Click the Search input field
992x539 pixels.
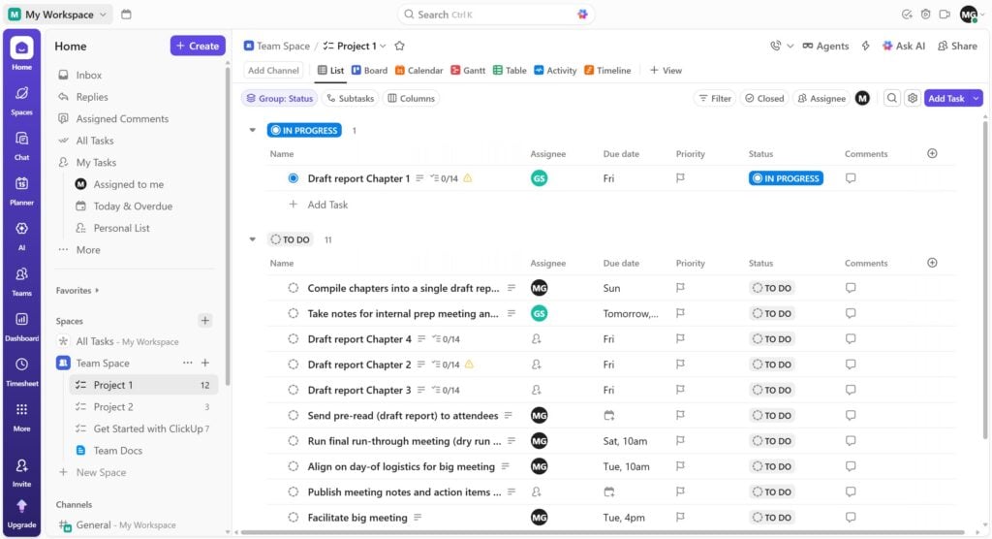496,14
